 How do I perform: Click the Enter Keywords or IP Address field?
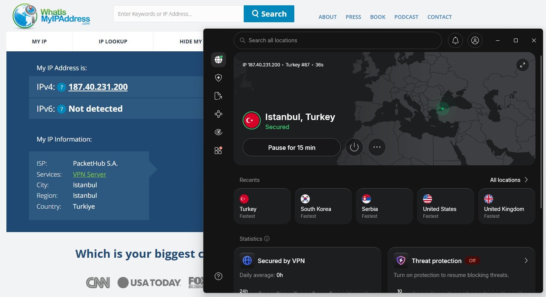pyautogui.click(x=178, y=14)
